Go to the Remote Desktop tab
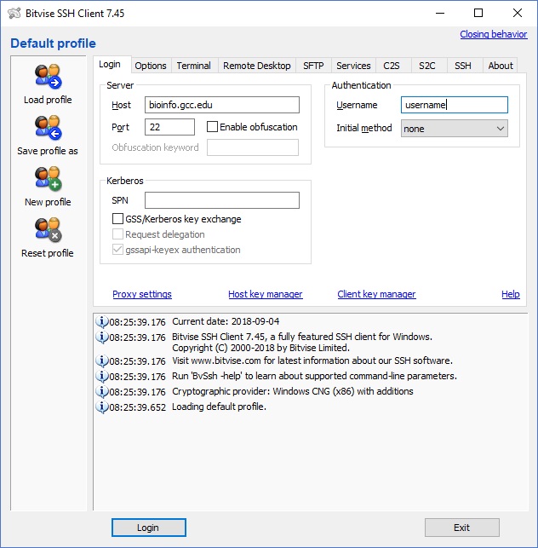538x548 pixels. [x=257, y=66]
